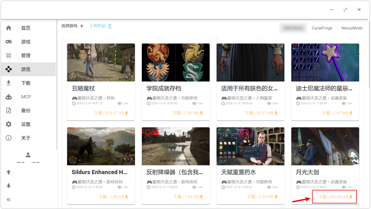The width and height of the screenshot is (371, 209).
Task: Click the 游览 browse icon
Action: tap(9, 69)
